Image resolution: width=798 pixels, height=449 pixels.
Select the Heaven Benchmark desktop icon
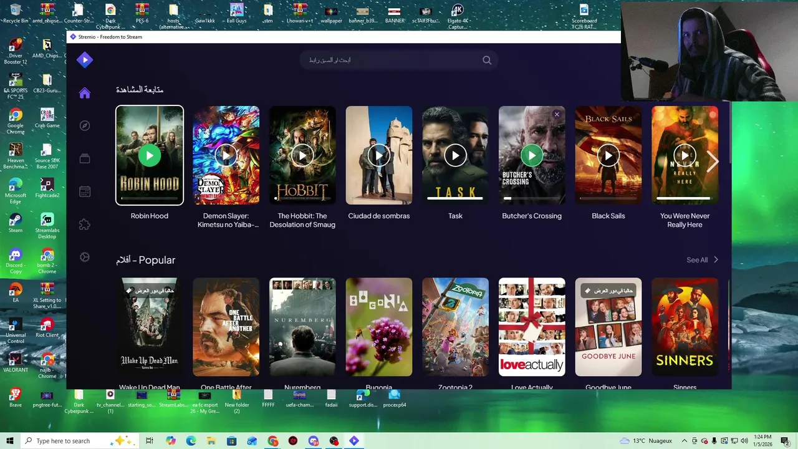(x=16, y=156)
